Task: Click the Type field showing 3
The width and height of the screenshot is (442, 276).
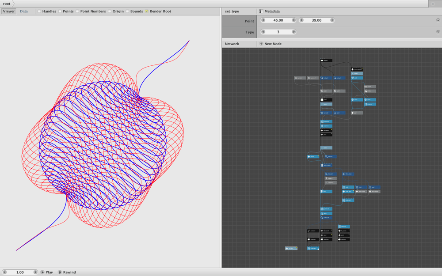Action: click(x=278, y=32)
